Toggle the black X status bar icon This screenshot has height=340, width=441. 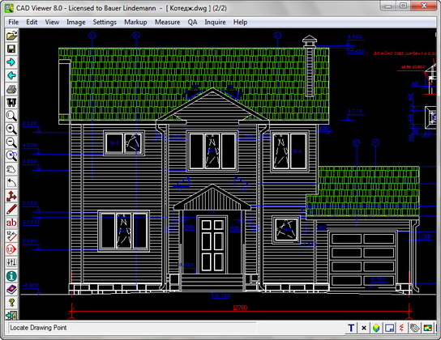click(x=364, y=328)
